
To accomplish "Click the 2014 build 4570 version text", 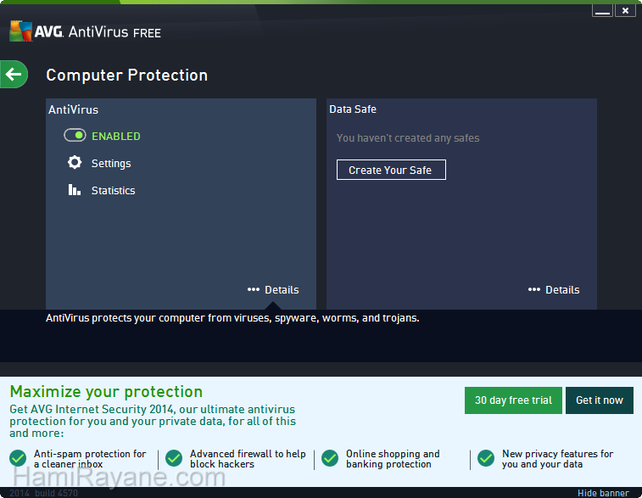I will (x=43, y=493).
